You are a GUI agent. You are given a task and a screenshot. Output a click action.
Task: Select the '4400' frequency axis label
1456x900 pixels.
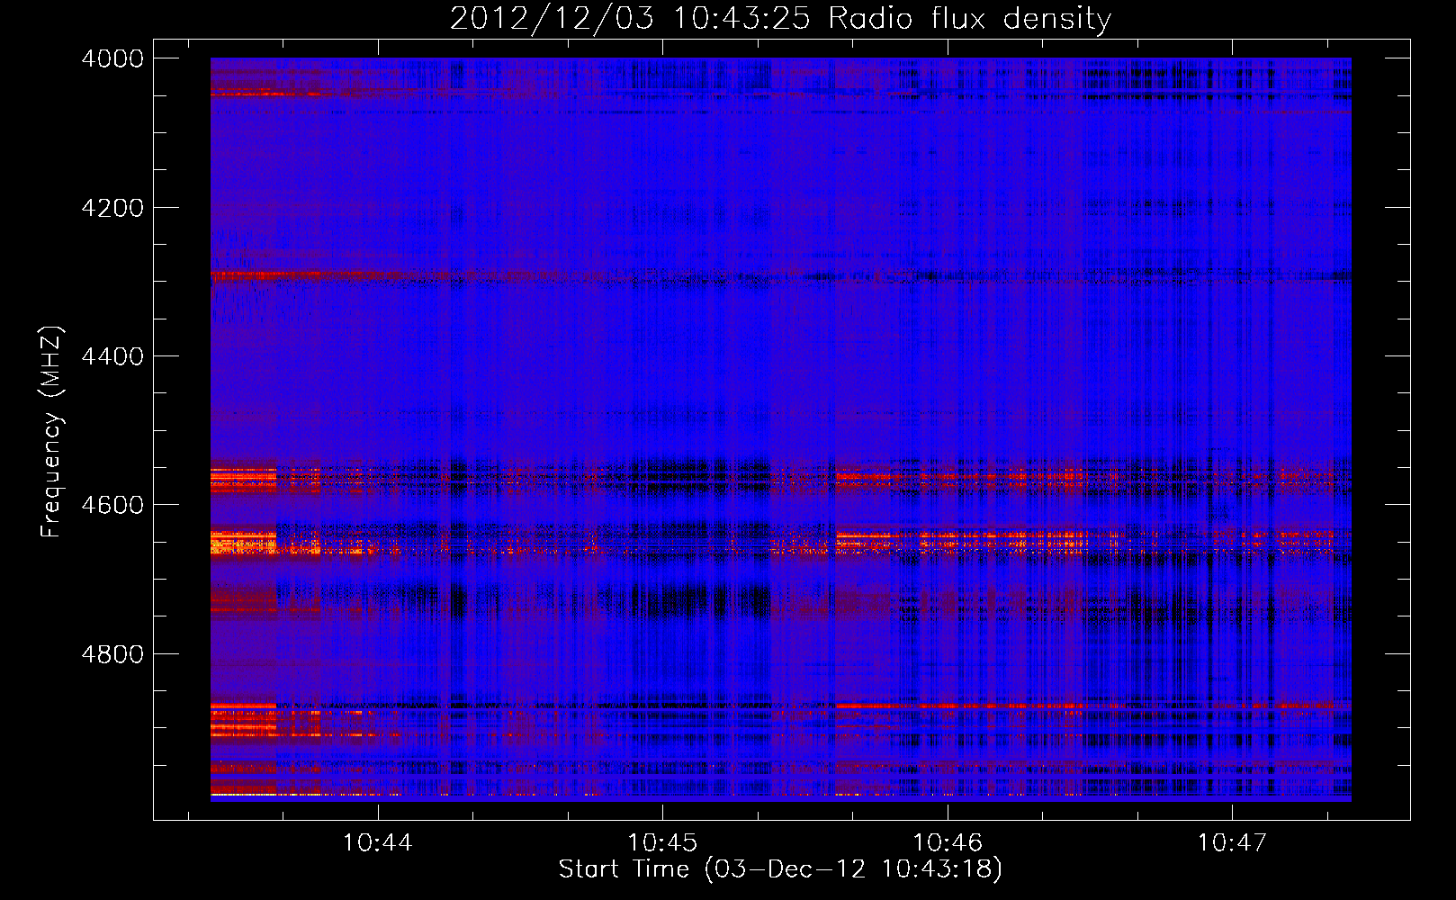[112, 356]
